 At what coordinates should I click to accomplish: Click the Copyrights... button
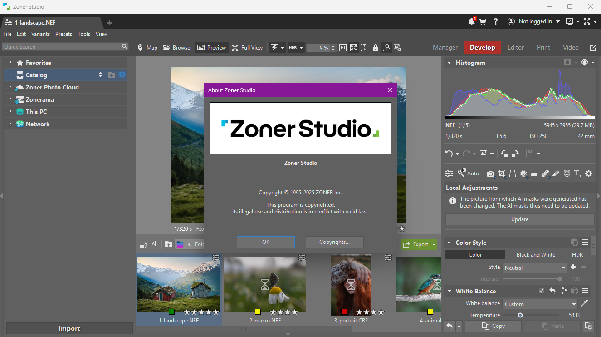tap(334, 242)
